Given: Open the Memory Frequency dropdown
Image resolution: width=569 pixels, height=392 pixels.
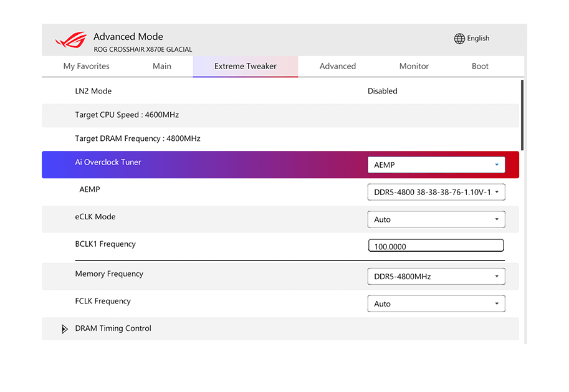Looking at the screenshot, I should (436, 277).
